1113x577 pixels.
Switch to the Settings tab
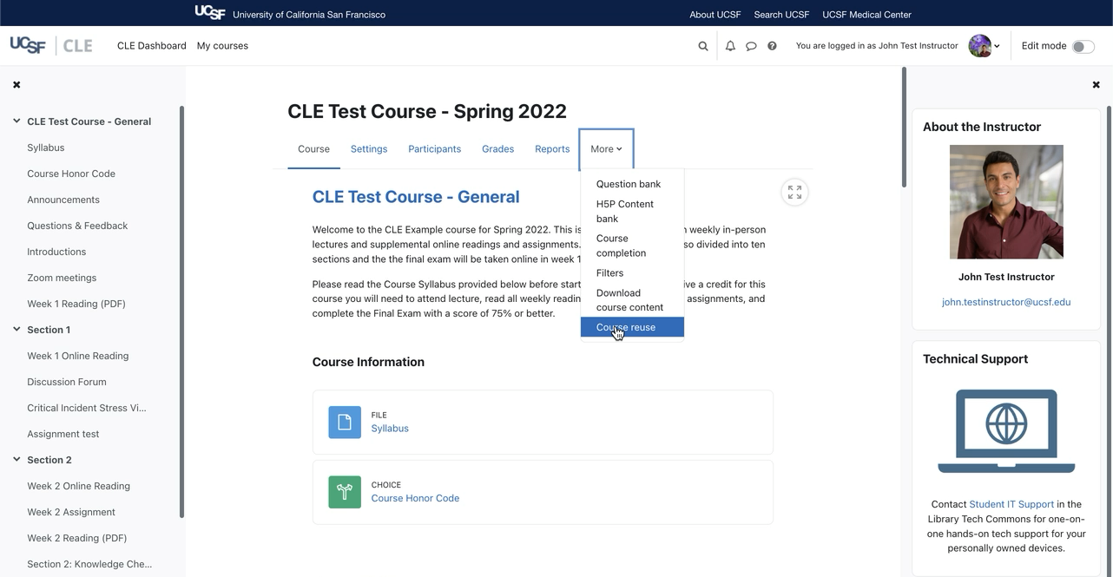coord(369,149)
